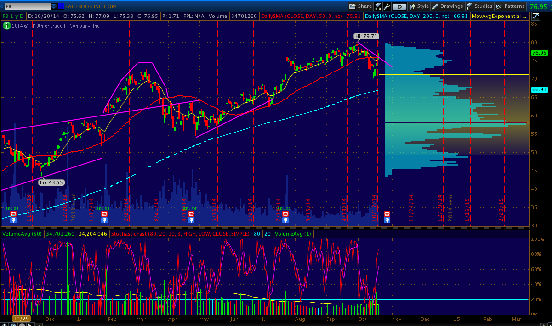Screen dimensions: 552x326
Task: Open the Drawings menu
Action: 448,6
